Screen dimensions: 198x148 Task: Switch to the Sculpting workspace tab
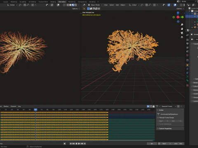tap(23, 2)
